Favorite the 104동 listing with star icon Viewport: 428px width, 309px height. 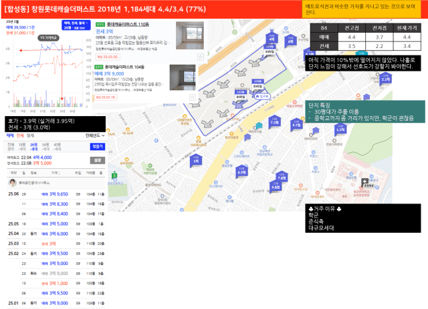click(193, 97)
